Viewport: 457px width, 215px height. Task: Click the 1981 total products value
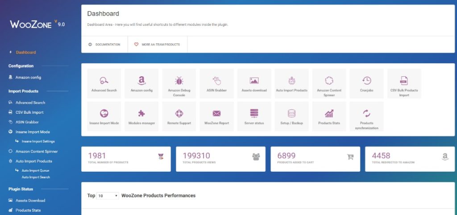point(97,156)
